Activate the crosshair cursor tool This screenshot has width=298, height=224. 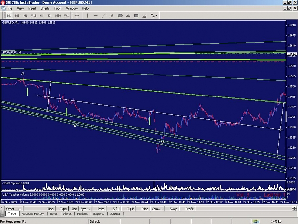(x=77, y=16)
